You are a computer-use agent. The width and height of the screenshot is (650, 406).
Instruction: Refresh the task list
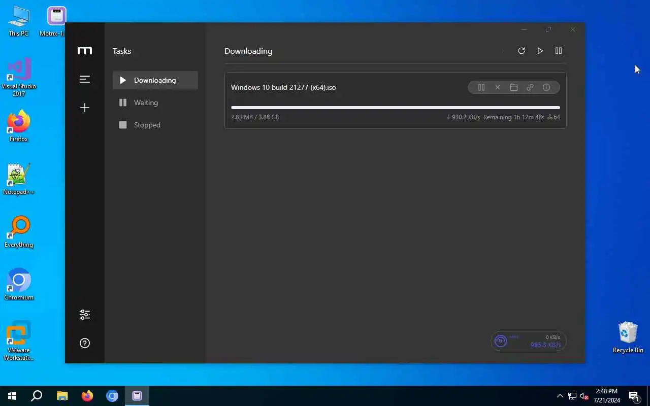click(521, 51)
